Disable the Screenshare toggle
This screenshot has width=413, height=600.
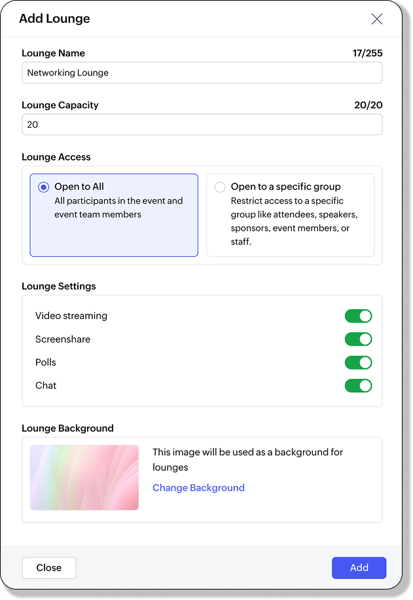[358, 339]
